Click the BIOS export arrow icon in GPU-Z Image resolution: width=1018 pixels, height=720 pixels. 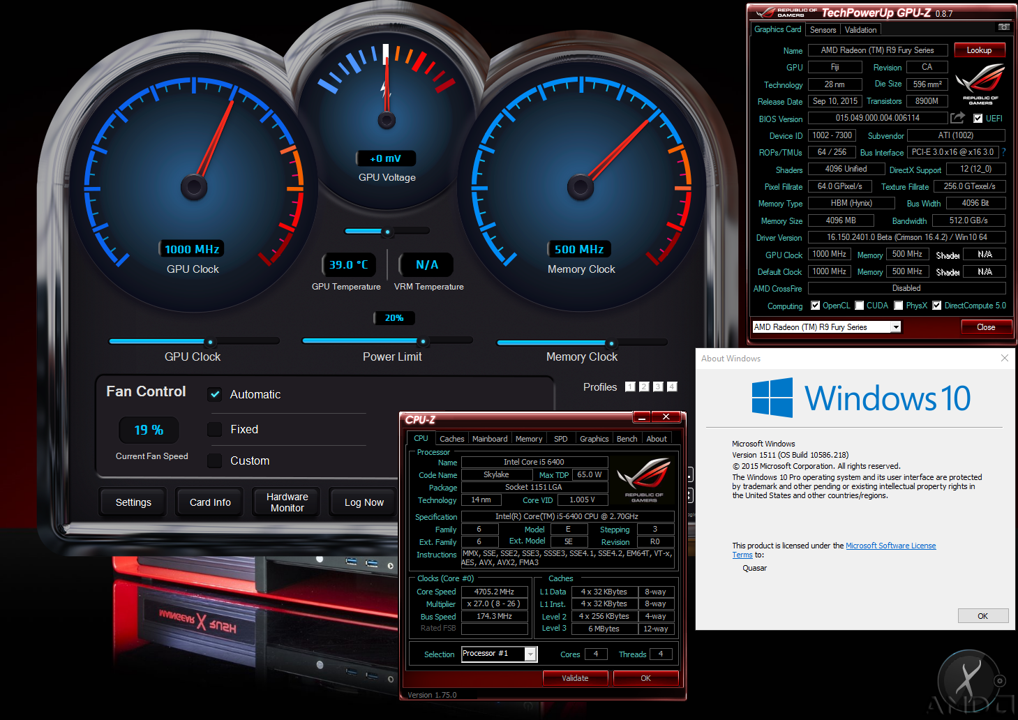click(957, 118)
